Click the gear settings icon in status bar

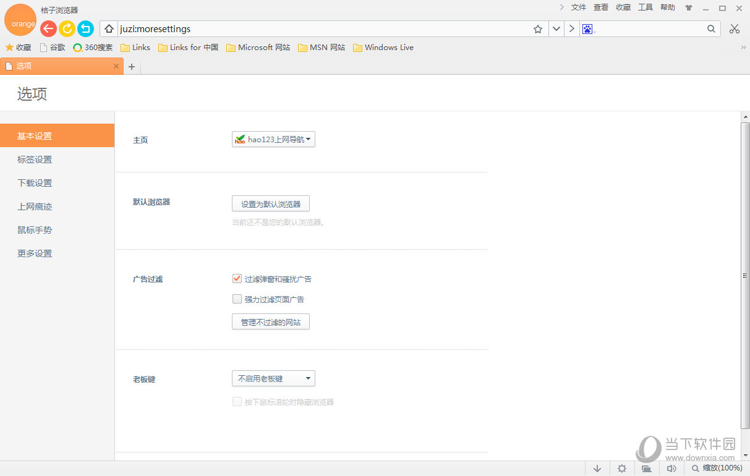tap(622, 469)
